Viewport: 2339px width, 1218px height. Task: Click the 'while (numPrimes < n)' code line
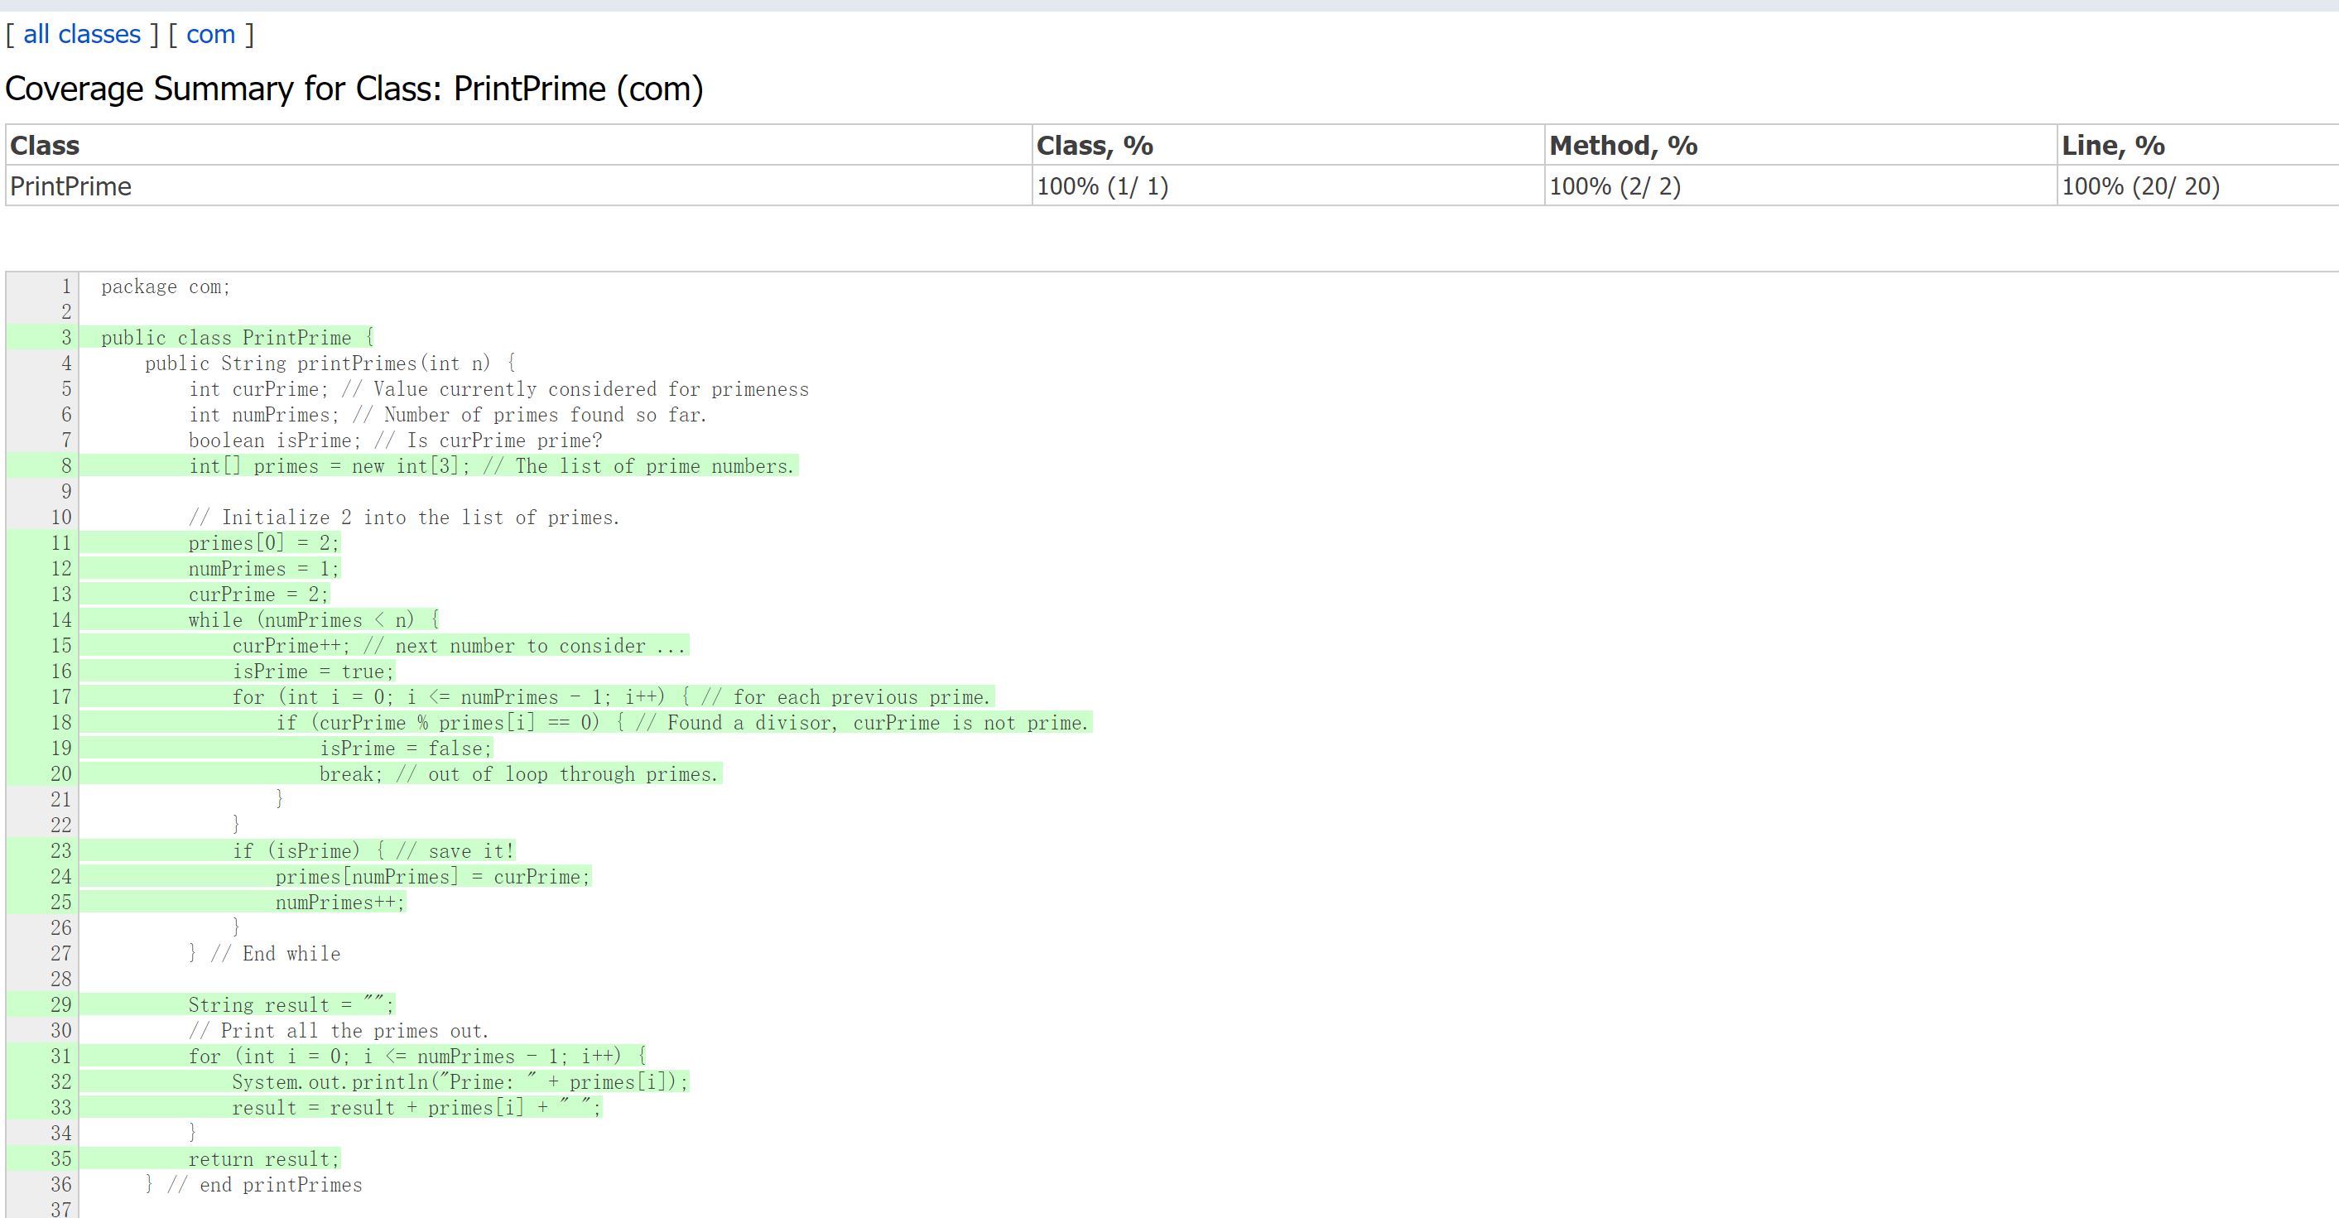(313, 620)
